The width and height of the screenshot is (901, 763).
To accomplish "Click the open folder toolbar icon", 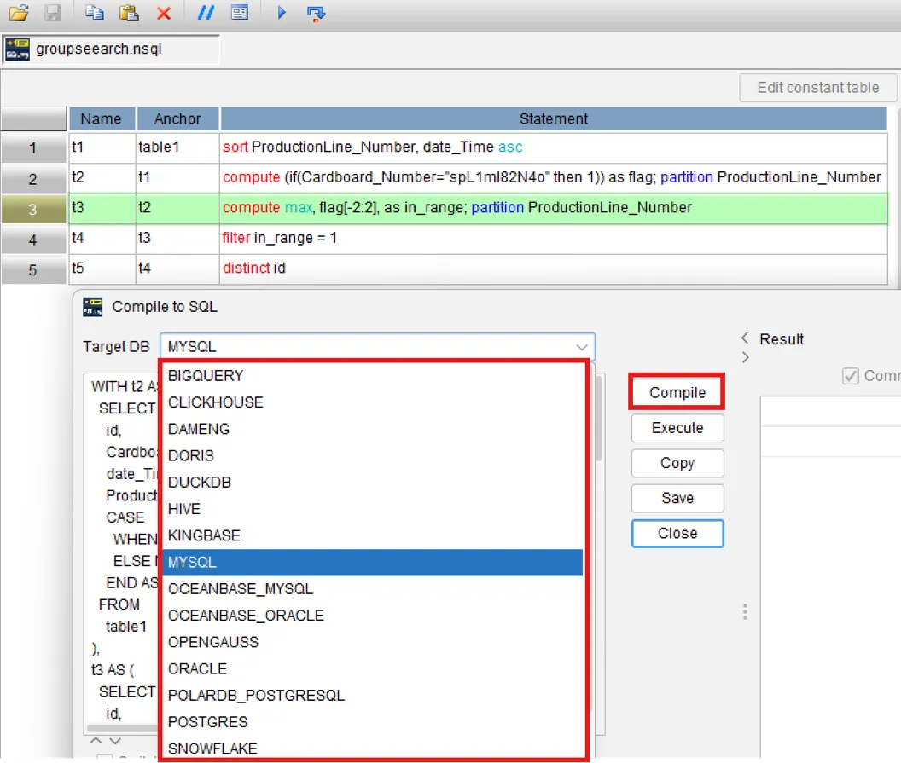I will [x=19, y=13].
